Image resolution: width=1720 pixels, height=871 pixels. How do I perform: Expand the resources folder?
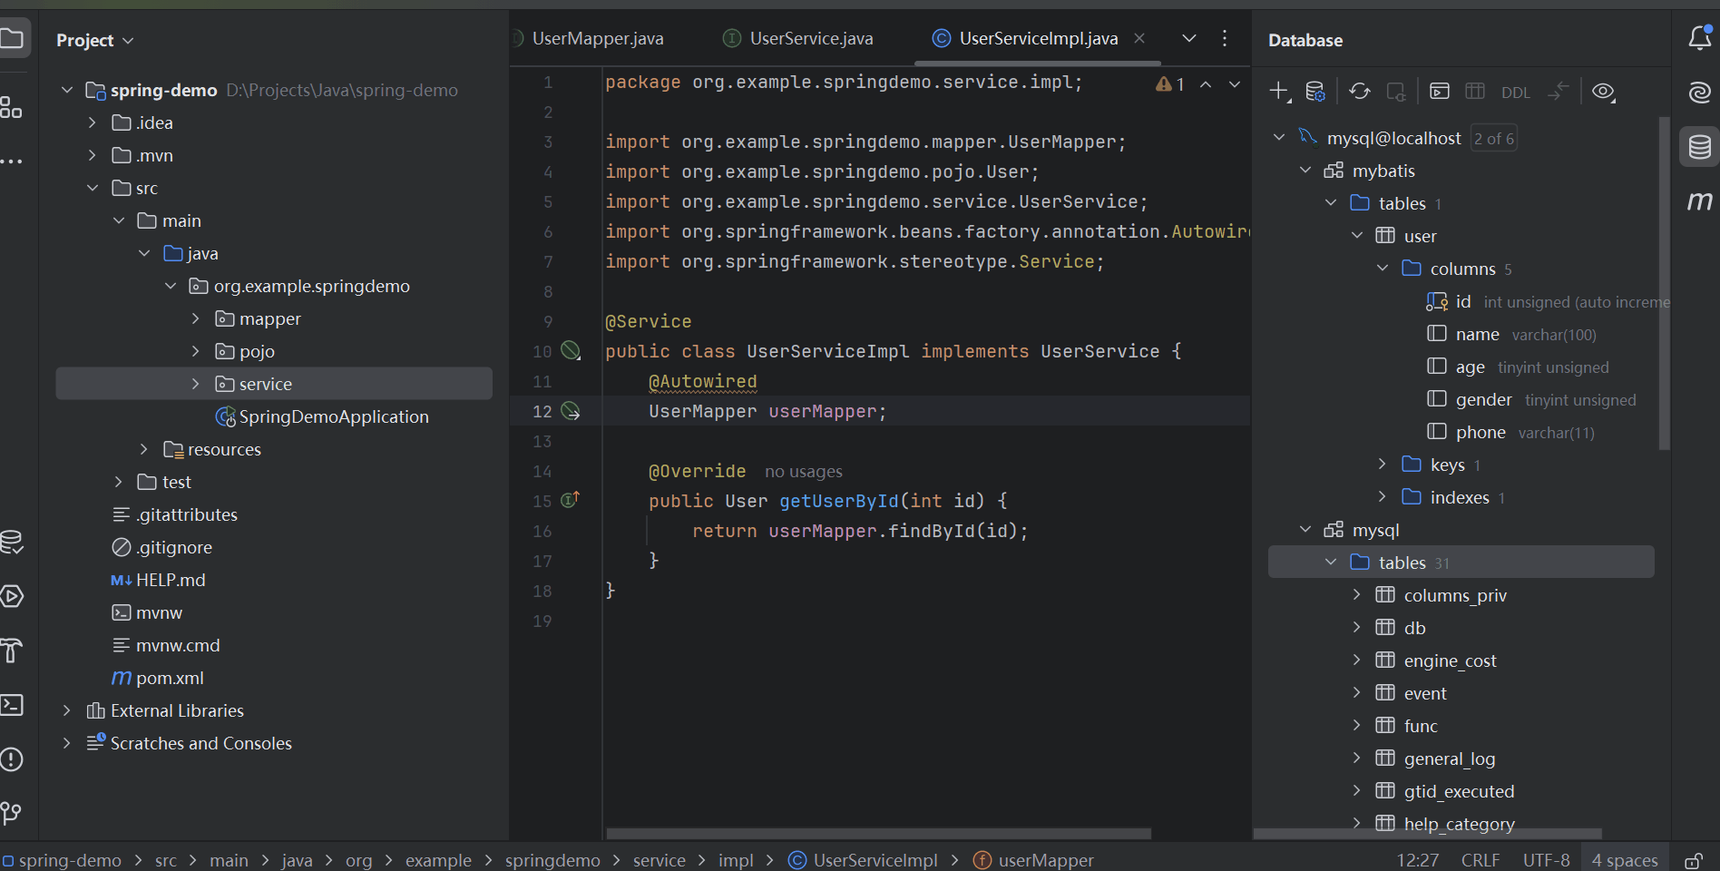pyautogui.click(x=143, y=449)
